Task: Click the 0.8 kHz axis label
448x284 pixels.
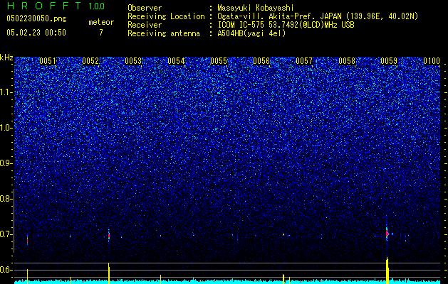Action: coord(6,199)
